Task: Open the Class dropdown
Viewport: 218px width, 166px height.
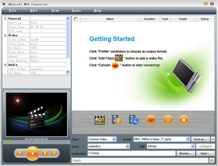Action: (x=114, y=139)
